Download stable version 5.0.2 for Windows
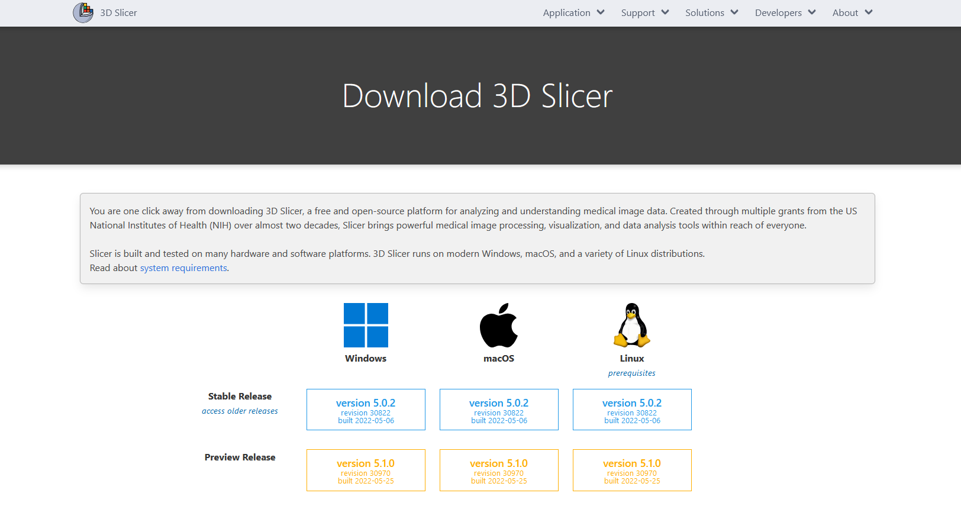The width and height of the screenshot is (961, 522). tap(366, 410)
